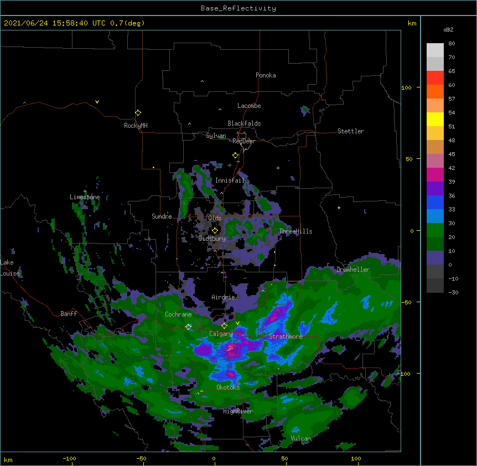This screenshot has height=466, width=477.
Task: Click the white plus marker east of ThreeHills
Action: click(x=339, y=208)
